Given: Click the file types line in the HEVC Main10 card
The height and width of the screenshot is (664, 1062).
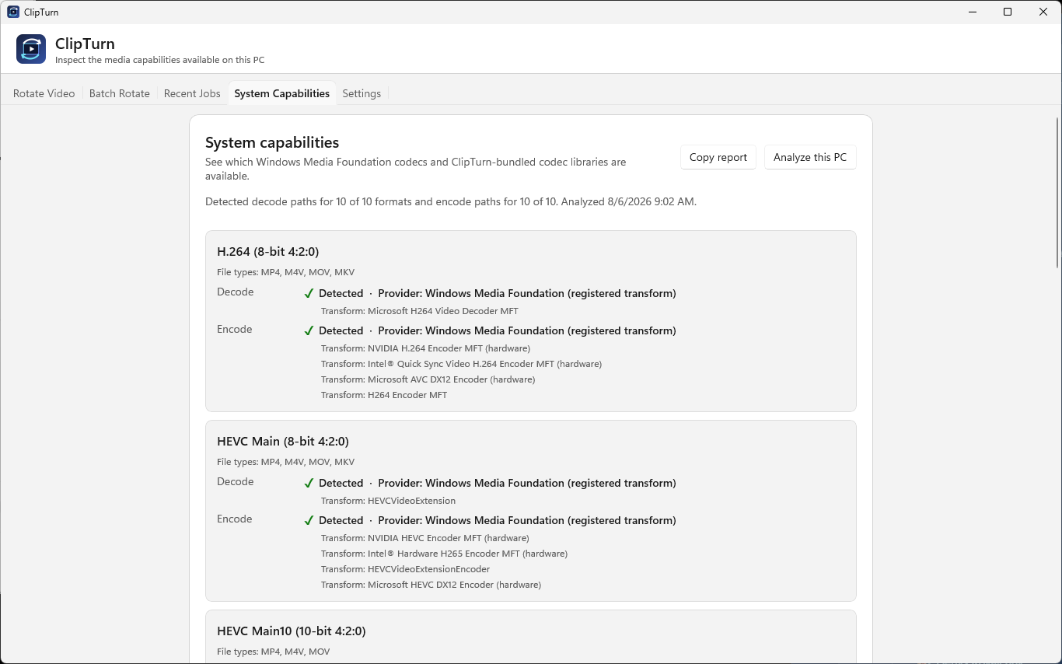Looking at the screenshot, I should (x=274, y=652).
